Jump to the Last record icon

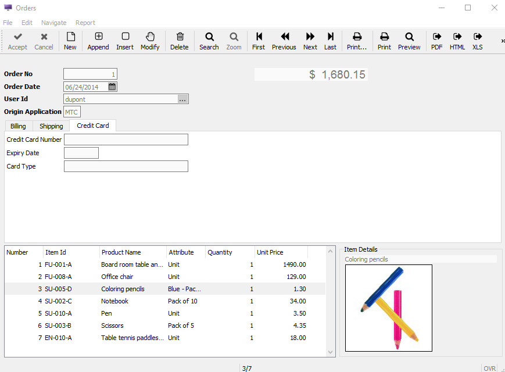click(330, 41)
